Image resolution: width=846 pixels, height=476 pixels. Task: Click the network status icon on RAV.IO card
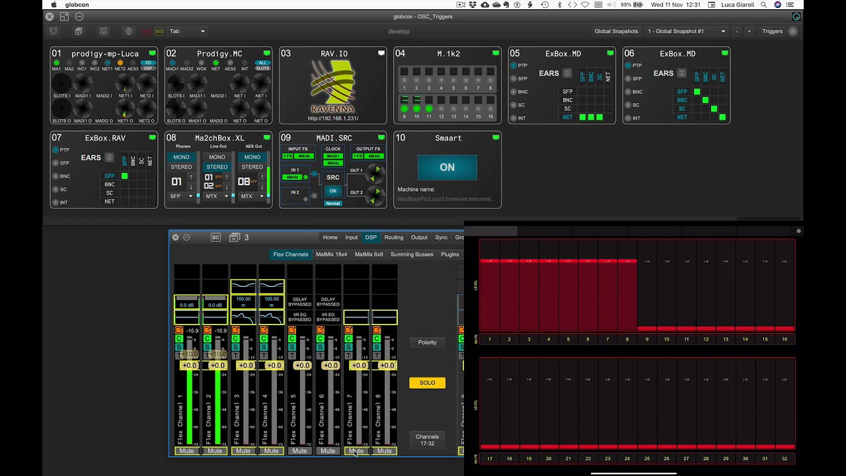click(x=381, y=53)
